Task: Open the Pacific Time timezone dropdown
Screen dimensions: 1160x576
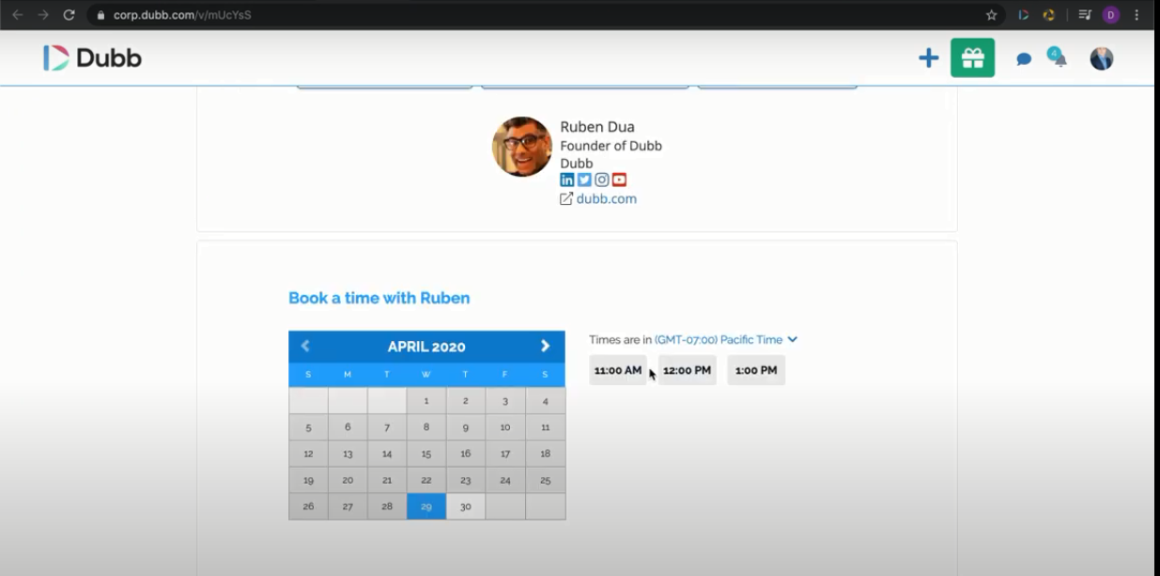Action: (726, 339)
